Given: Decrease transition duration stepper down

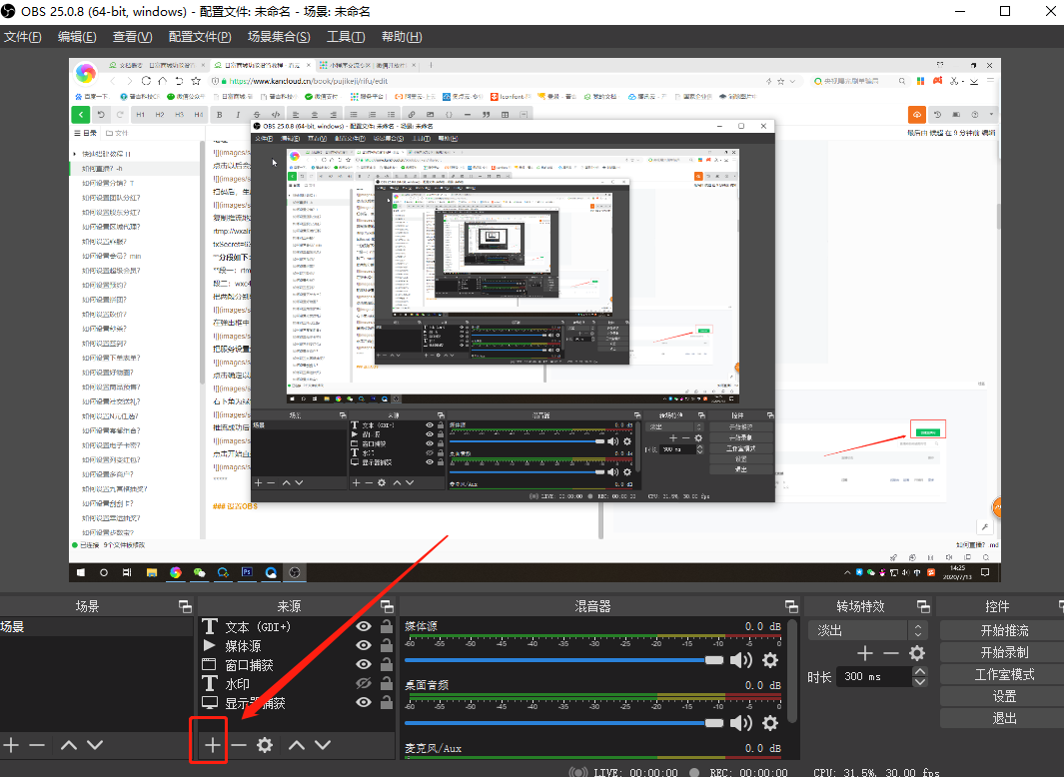Looking at the screenshot, I should coord(919,681).
